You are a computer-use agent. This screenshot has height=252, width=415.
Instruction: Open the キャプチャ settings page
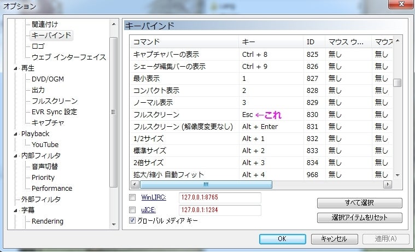(48, 122)
